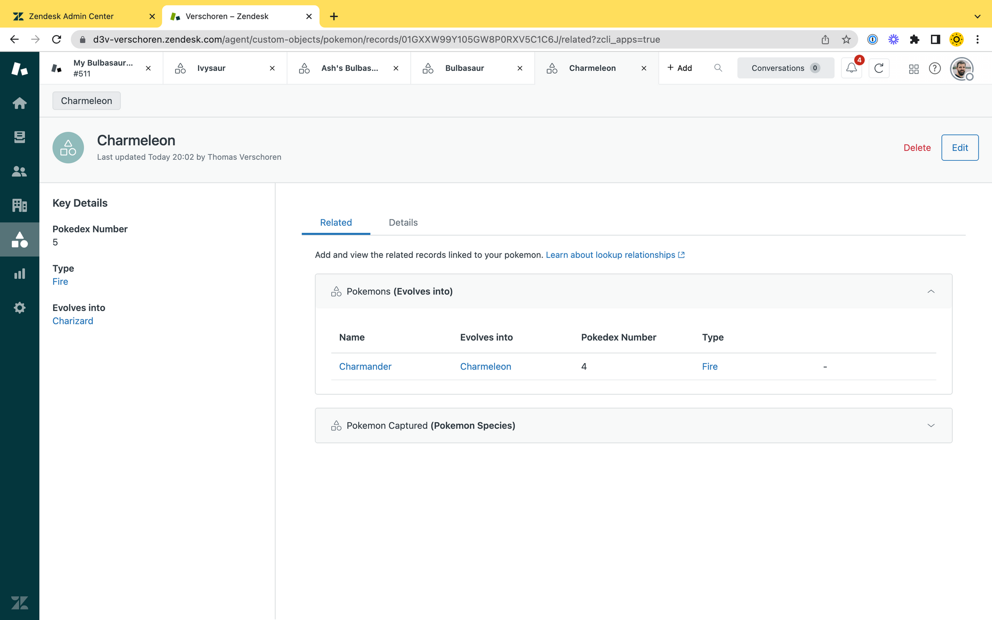This screenshot has width=992, height=620.
Task: Switch to the Details tab
Action: pyautogui.click(x=403, y=223)
